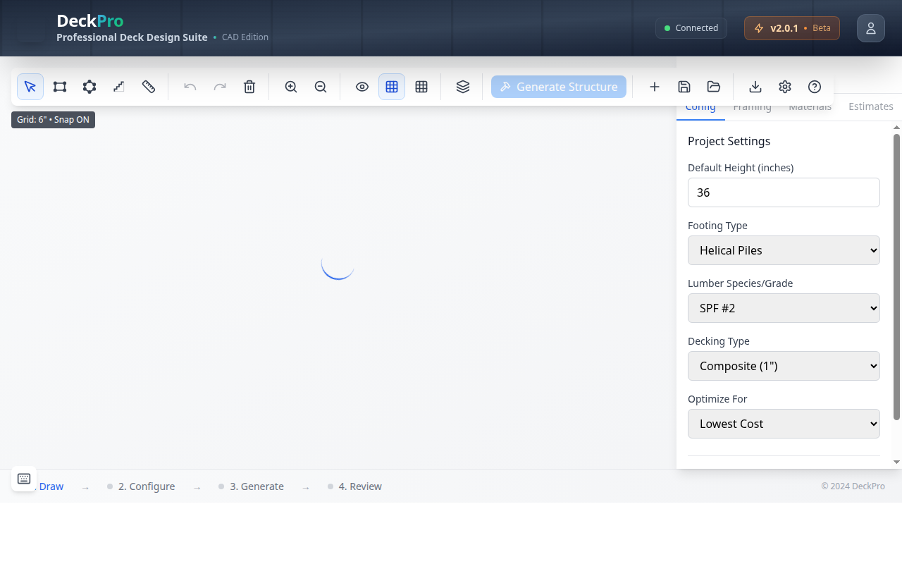Image resolution: width=902 pixels, height=564 pixels.
Task: Pick the Measure ruler tool
Action: click(148, 87)
